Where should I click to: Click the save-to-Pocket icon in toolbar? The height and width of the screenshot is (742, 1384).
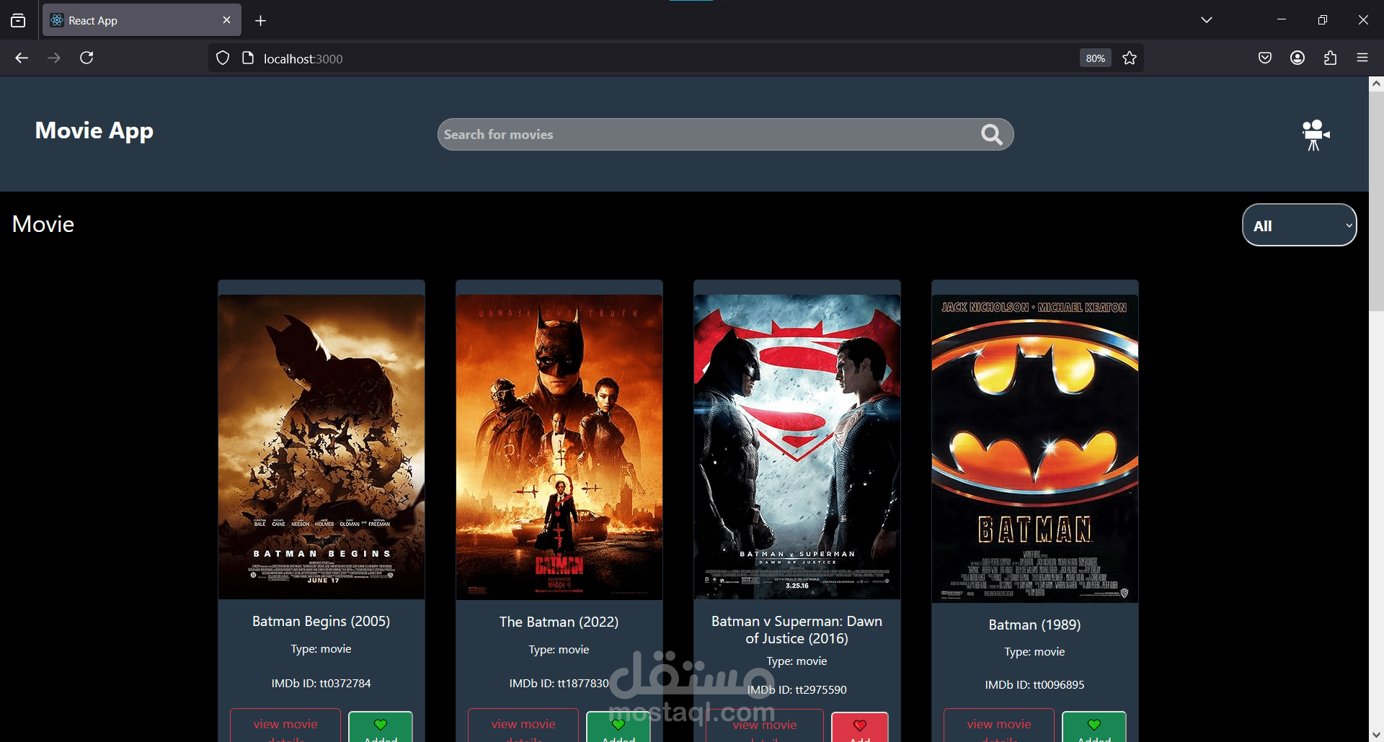1265,58
